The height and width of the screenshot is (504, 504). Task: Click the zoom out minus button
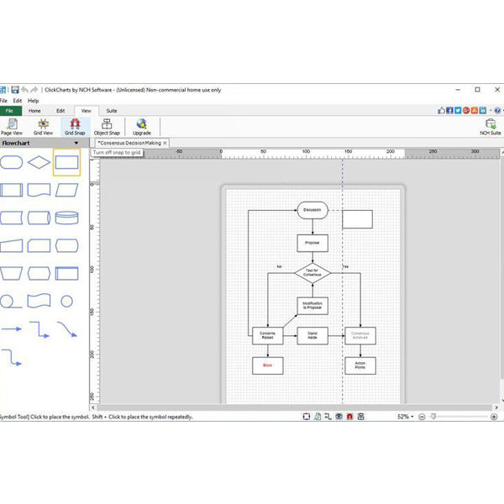[422, 417]
